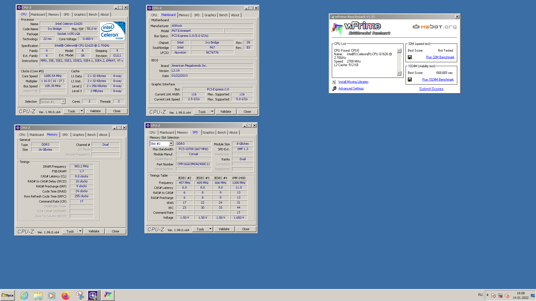
Task: Click the Install Missing Libraries link
Action: click(x=353, y=82)
